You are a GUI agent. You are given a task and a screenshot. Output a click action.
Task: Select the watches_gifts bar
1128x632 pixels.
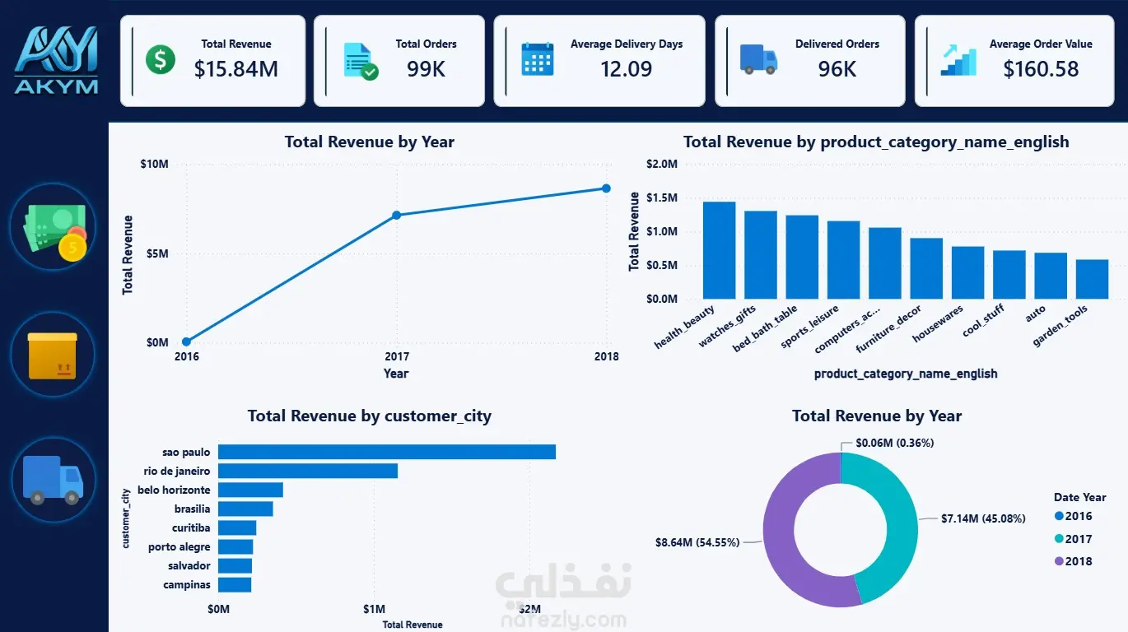pos(761,255)
